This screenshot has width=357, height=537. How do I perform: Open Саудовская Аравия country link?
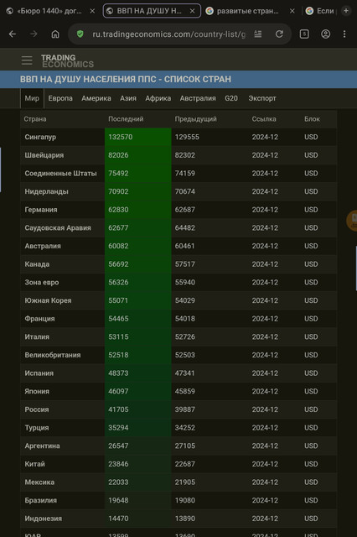58,227
